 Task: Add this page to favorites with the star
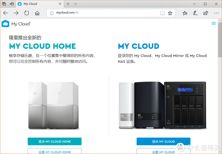(170, 13)
